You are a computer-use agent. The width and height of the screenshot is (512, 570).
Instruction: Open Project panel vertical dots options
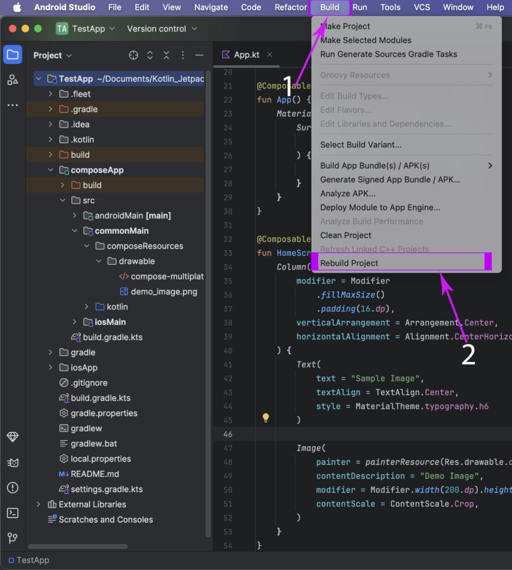pyautogui.click(x=183, y=55)
